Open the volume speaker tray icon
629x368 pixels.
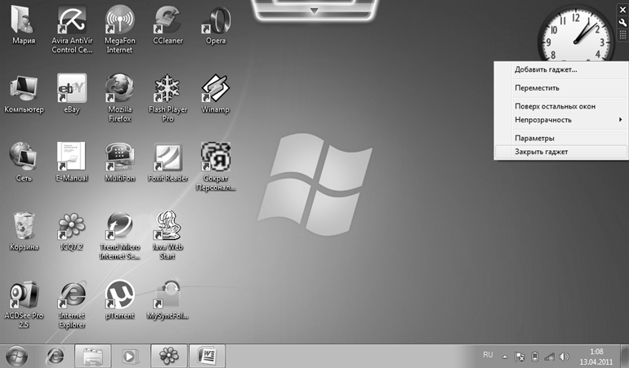tap(564, 357)
